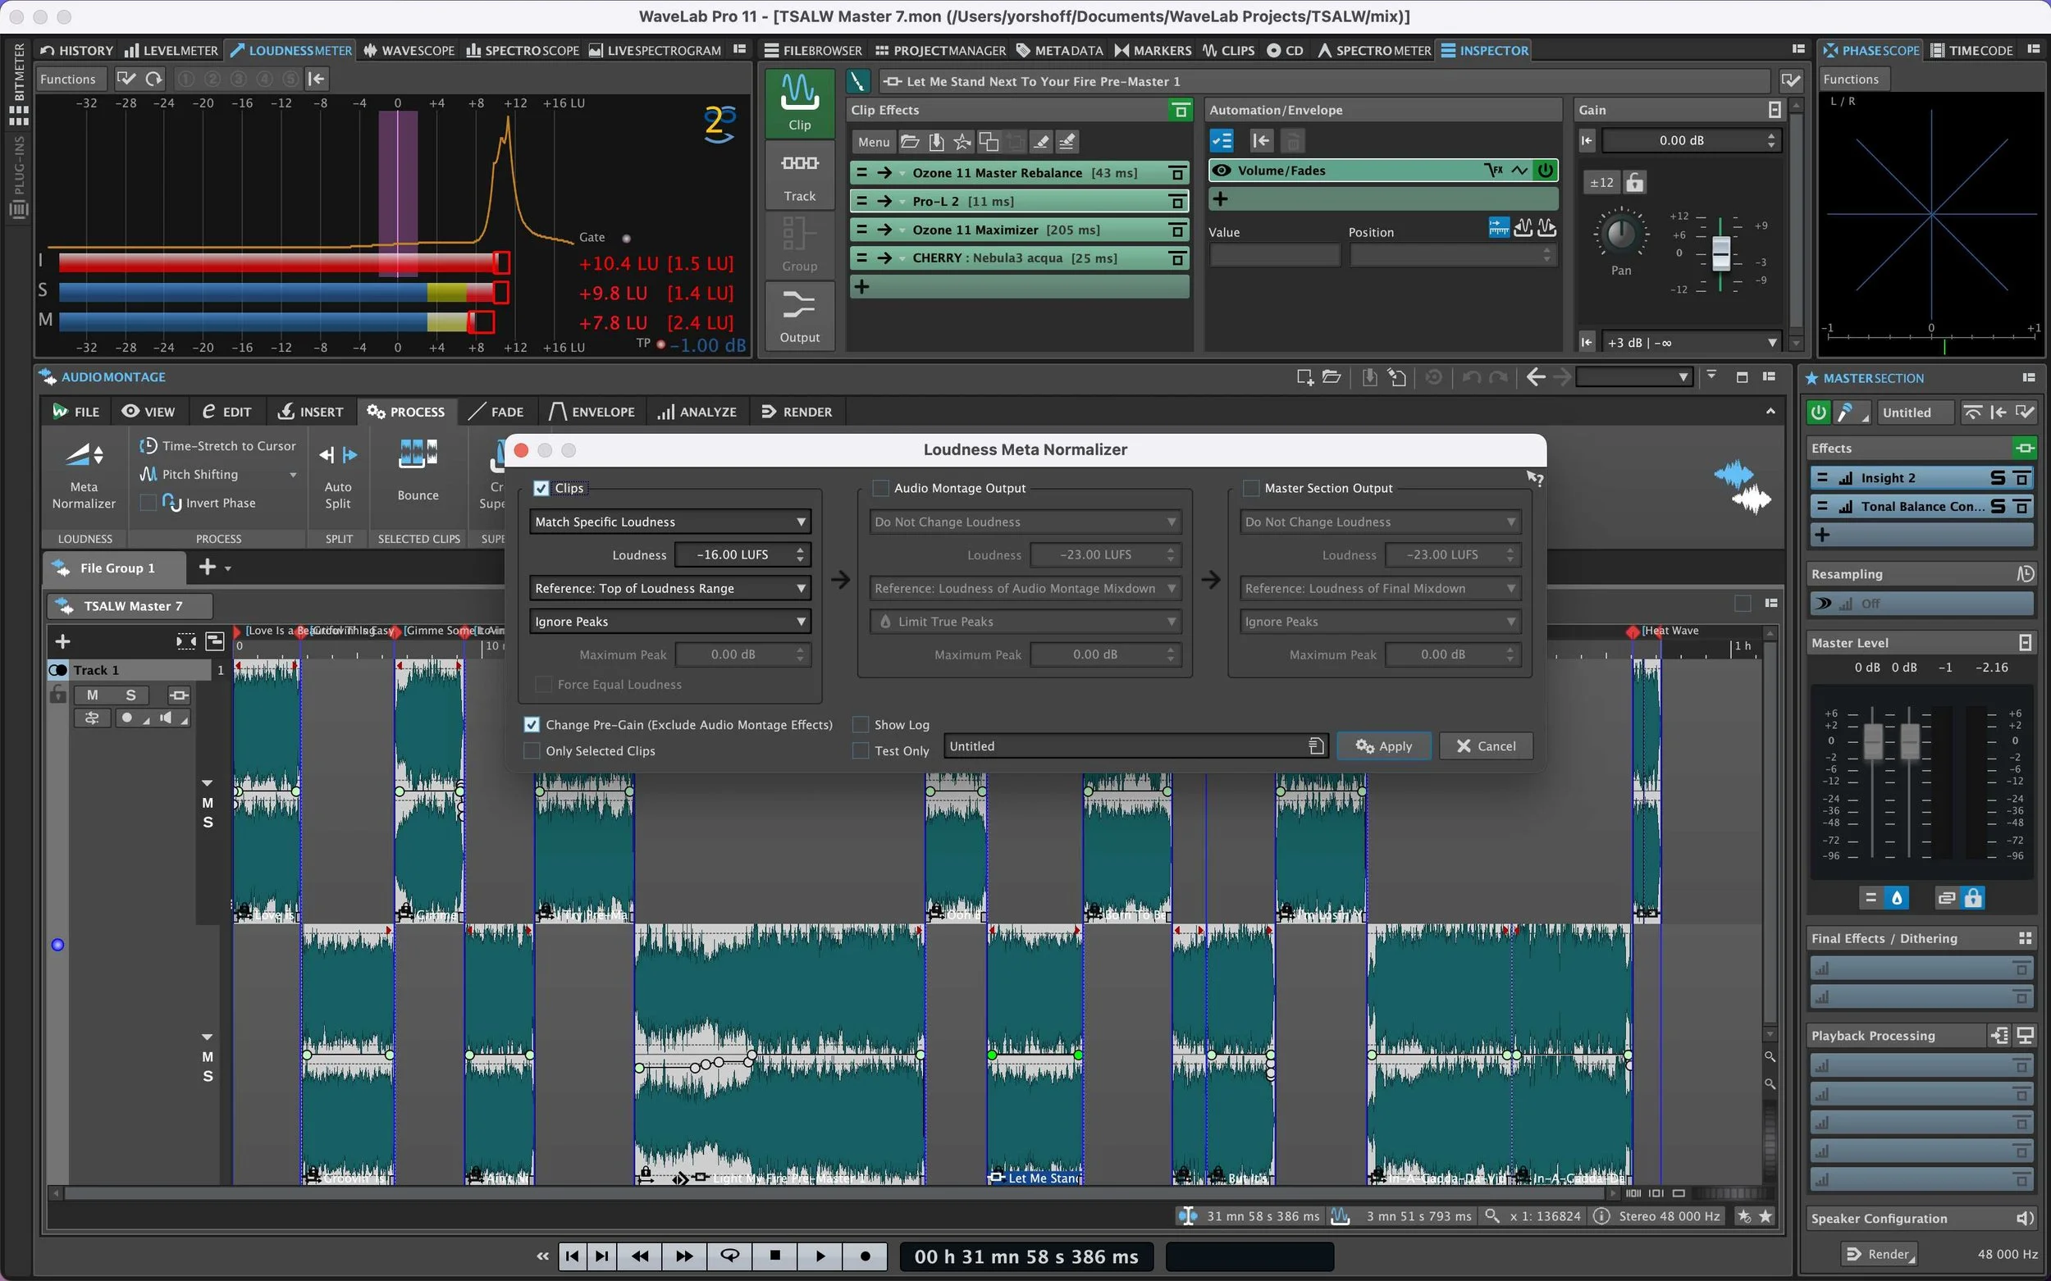
Task: Click Cancel in Loudness Meta Normalizer
Action: click(x=1486, y=745)
